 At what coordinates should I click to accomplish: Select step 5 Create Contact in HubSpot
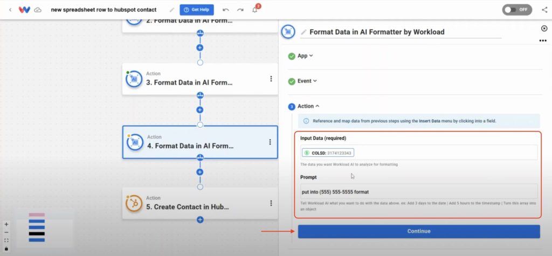200,203
